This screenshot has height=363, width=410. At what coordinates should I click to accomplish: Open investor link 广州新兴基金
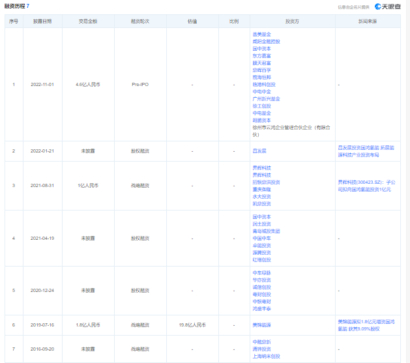tap(266, 99)
